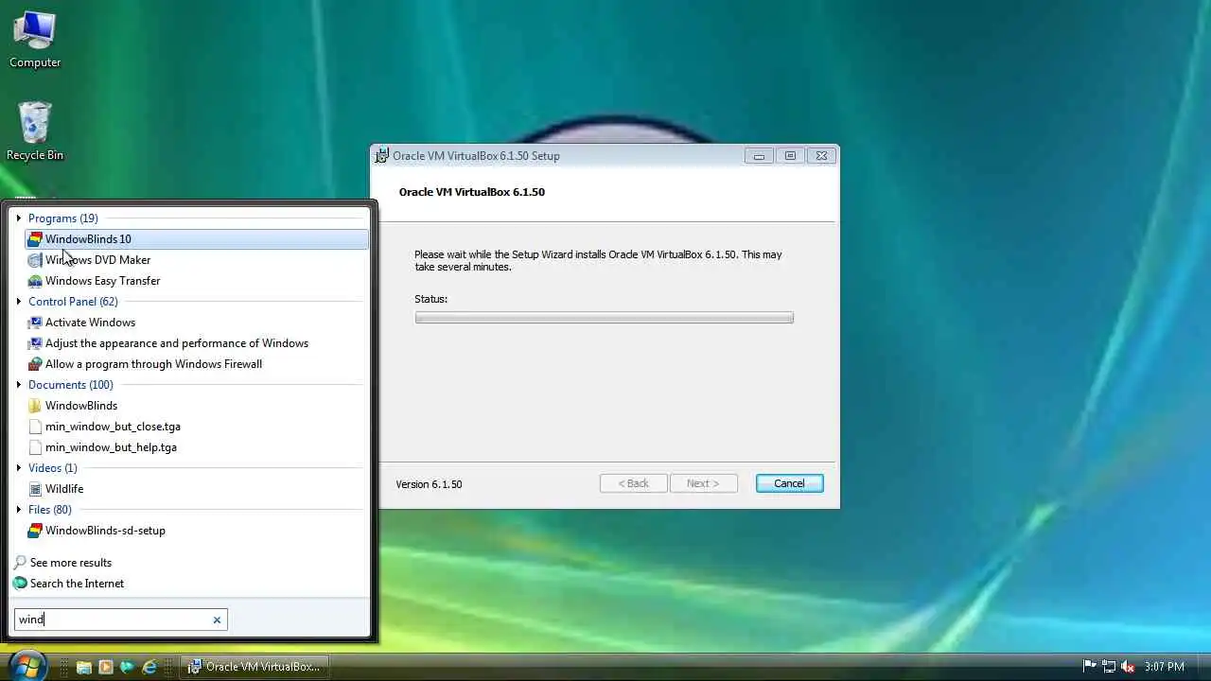
Task: Click the installation status progress bar
Action: [604, 318]
